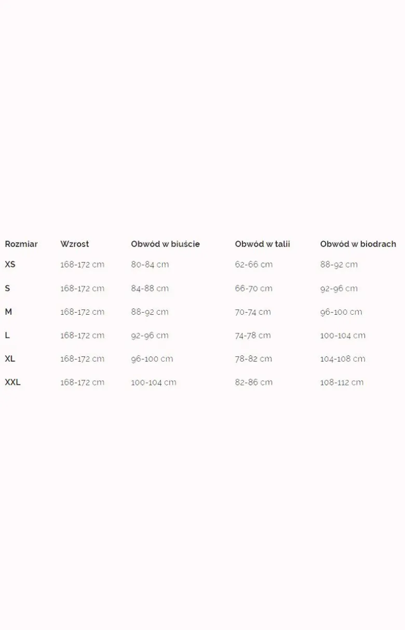Click the 80-84 cm bust value
The height and width of the screenshot is (630, 405).
(x=150, y=264)
